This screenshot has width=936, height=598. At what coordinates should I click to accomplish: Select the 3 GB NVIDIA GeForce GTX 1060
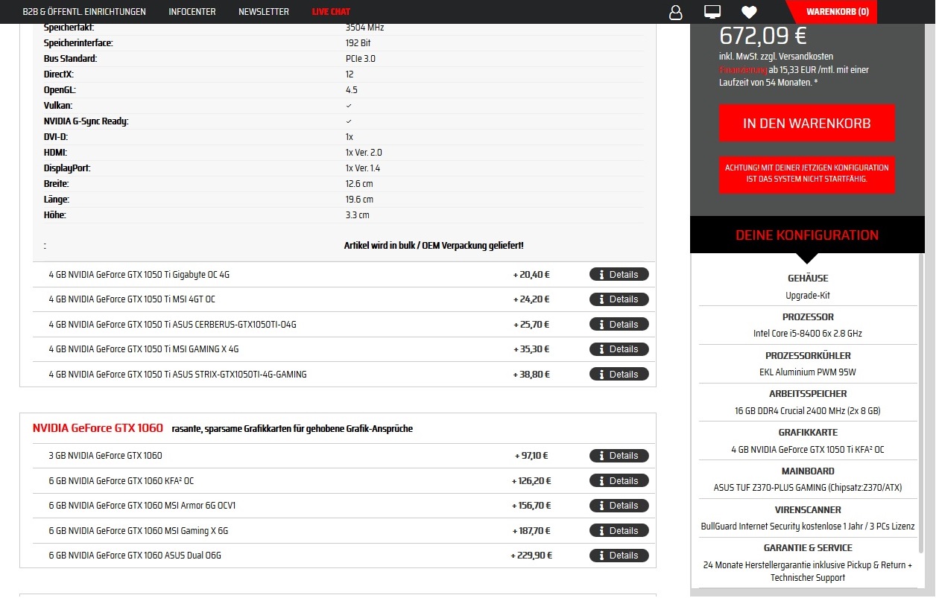coord(106,456)
